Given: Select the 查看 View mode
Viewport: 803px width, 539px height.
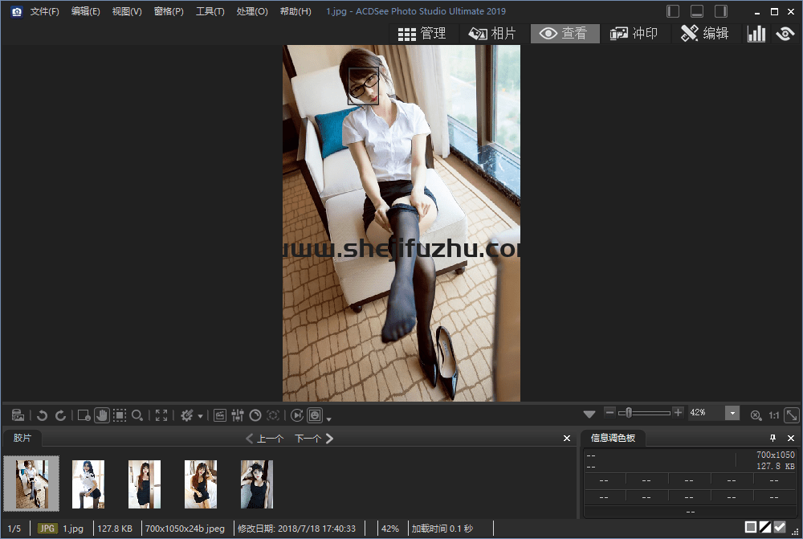Looking at the screenshot, I should [565, 34].
